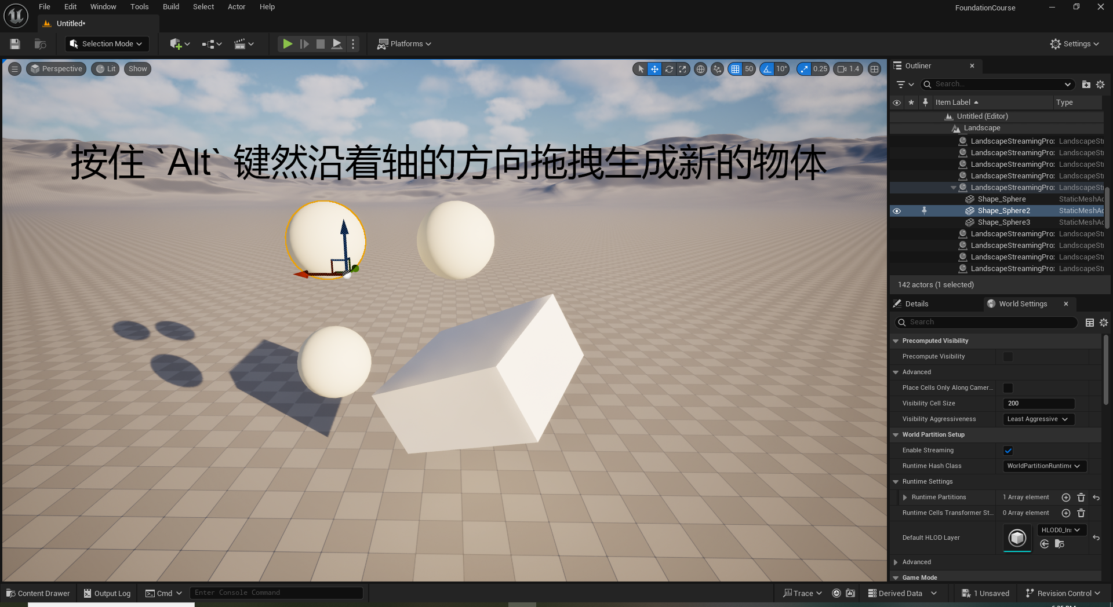The width and height of the screenshot is (1113, 607).
Task: Toggle world/local coordinate system globe
Action: point(700,69)
